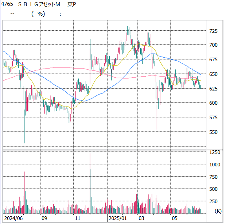Click the pink volume spike near 850K
The width and height of the screenshot is (226, 224).
pos(25,193)
